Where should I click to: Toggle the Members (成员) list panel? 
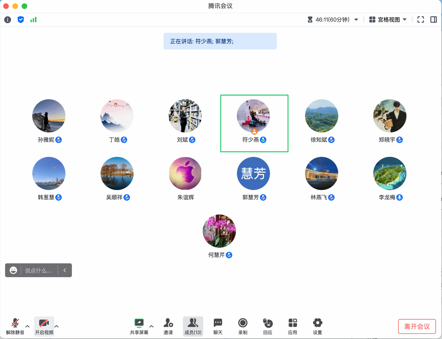click(x=193, y=326)
